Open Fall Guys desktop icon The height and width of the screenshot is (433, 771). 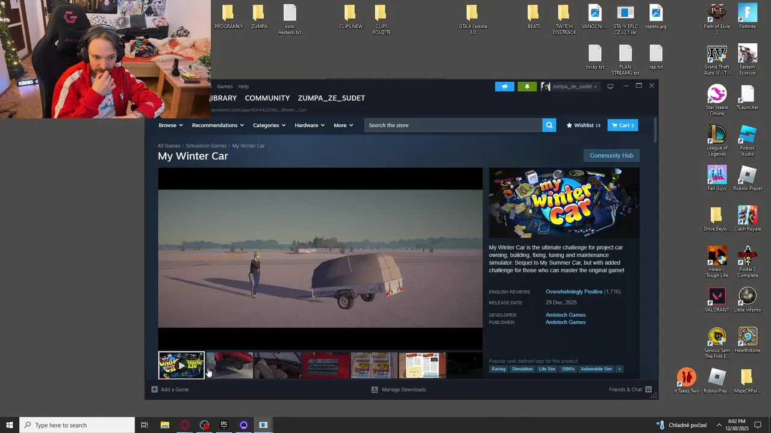[x=717, y=178]
